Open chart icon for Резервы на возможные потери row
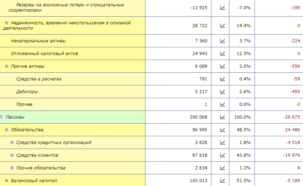The height and width of the screenshot is (186, 303). click(222, 8)
